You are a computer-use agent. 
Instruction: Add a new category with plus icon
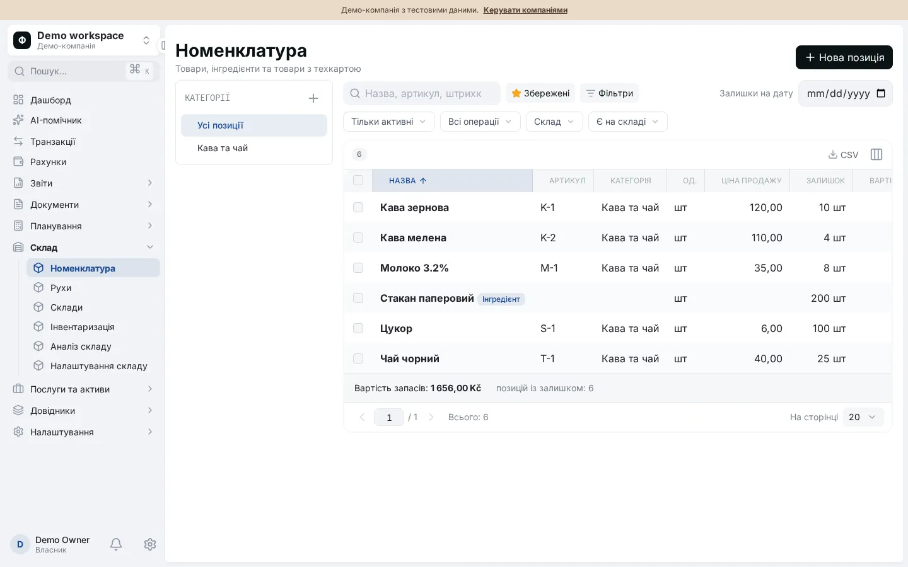pyautogui.click(x=313, y=98)
